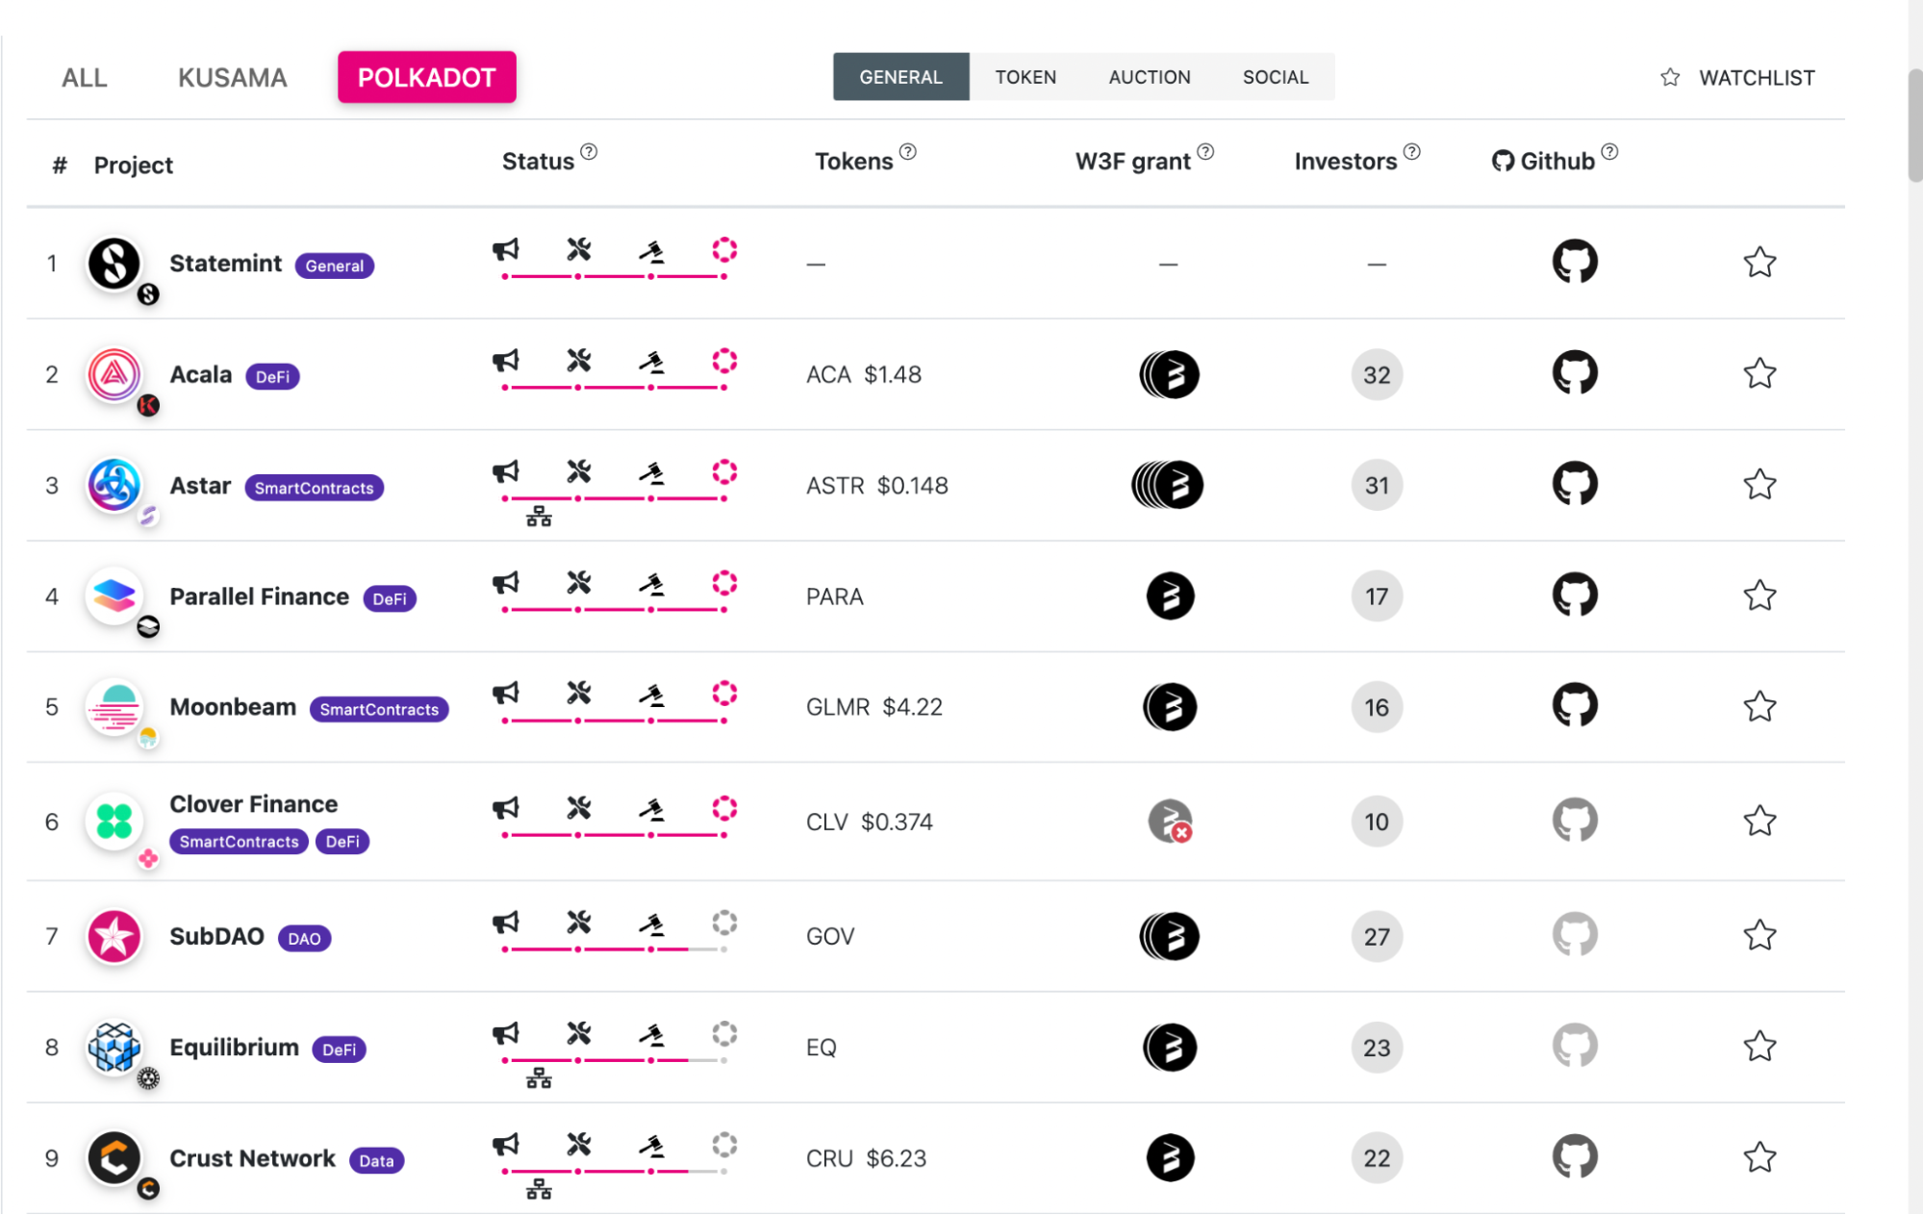Switch to the KUSAMA tab
The width and height of the screenshot is (1923, 1215).
tap(233, 78)
